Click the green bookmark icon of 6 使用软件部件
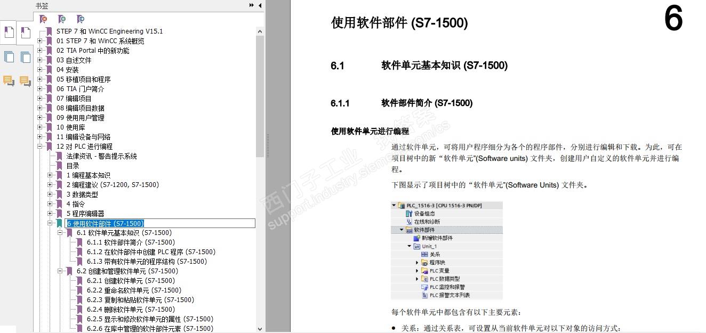Viewport: 706px width, 333px height. (x=59, y=223)
